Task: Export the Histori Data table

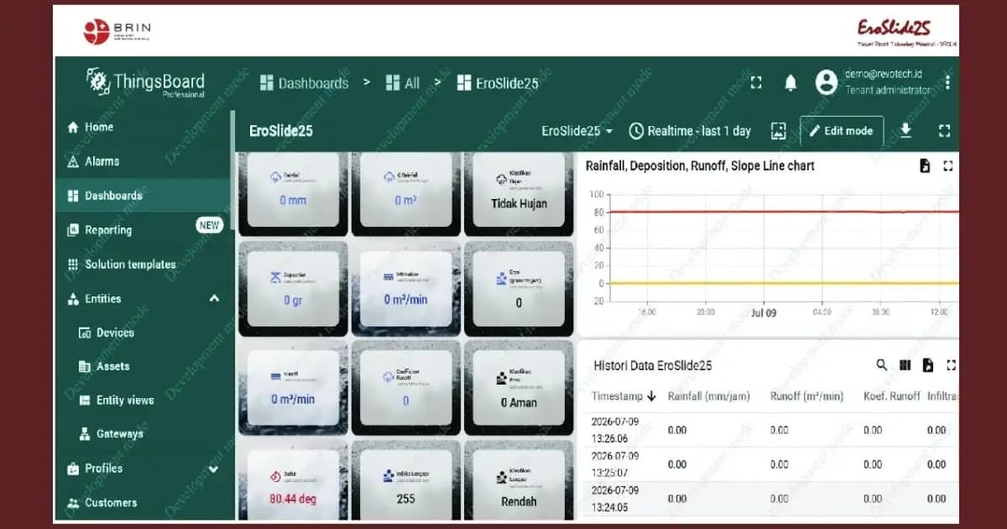Action: click(x=927, y=365)
